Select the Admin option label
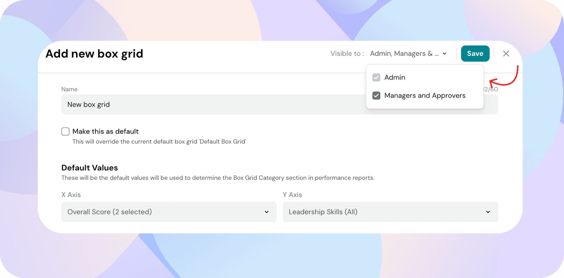The width and height of the screenshot is (564, 278). (x=394, y=78)
